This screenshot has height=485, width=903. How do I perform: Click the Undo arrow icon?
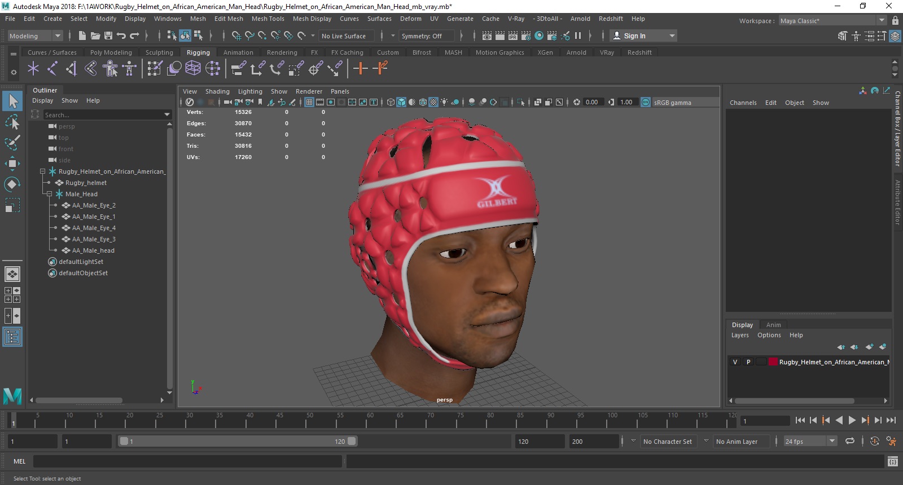(x=121, y=36)
